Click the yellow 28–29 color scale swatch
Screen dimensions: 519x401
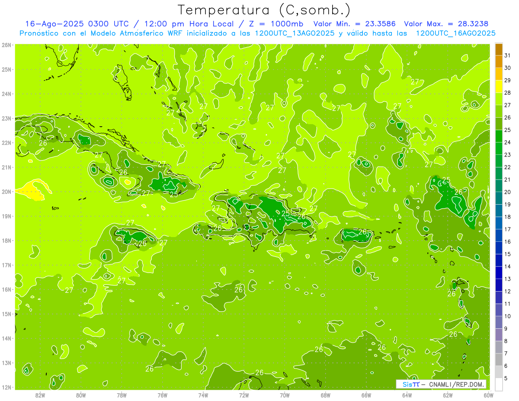coord(499,87)
